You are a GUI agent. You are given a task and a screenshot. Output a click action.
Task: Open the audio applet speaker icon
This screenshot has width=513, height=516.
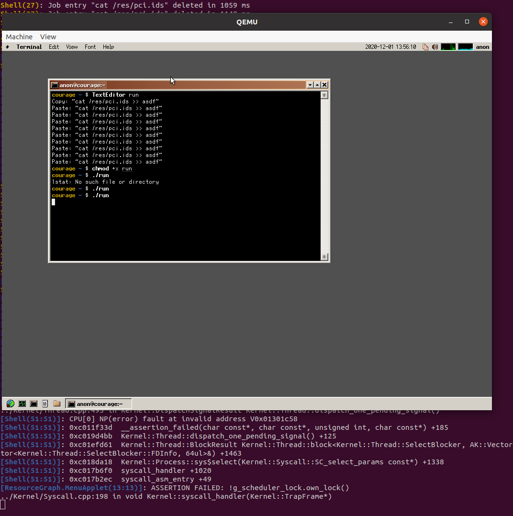435,46
